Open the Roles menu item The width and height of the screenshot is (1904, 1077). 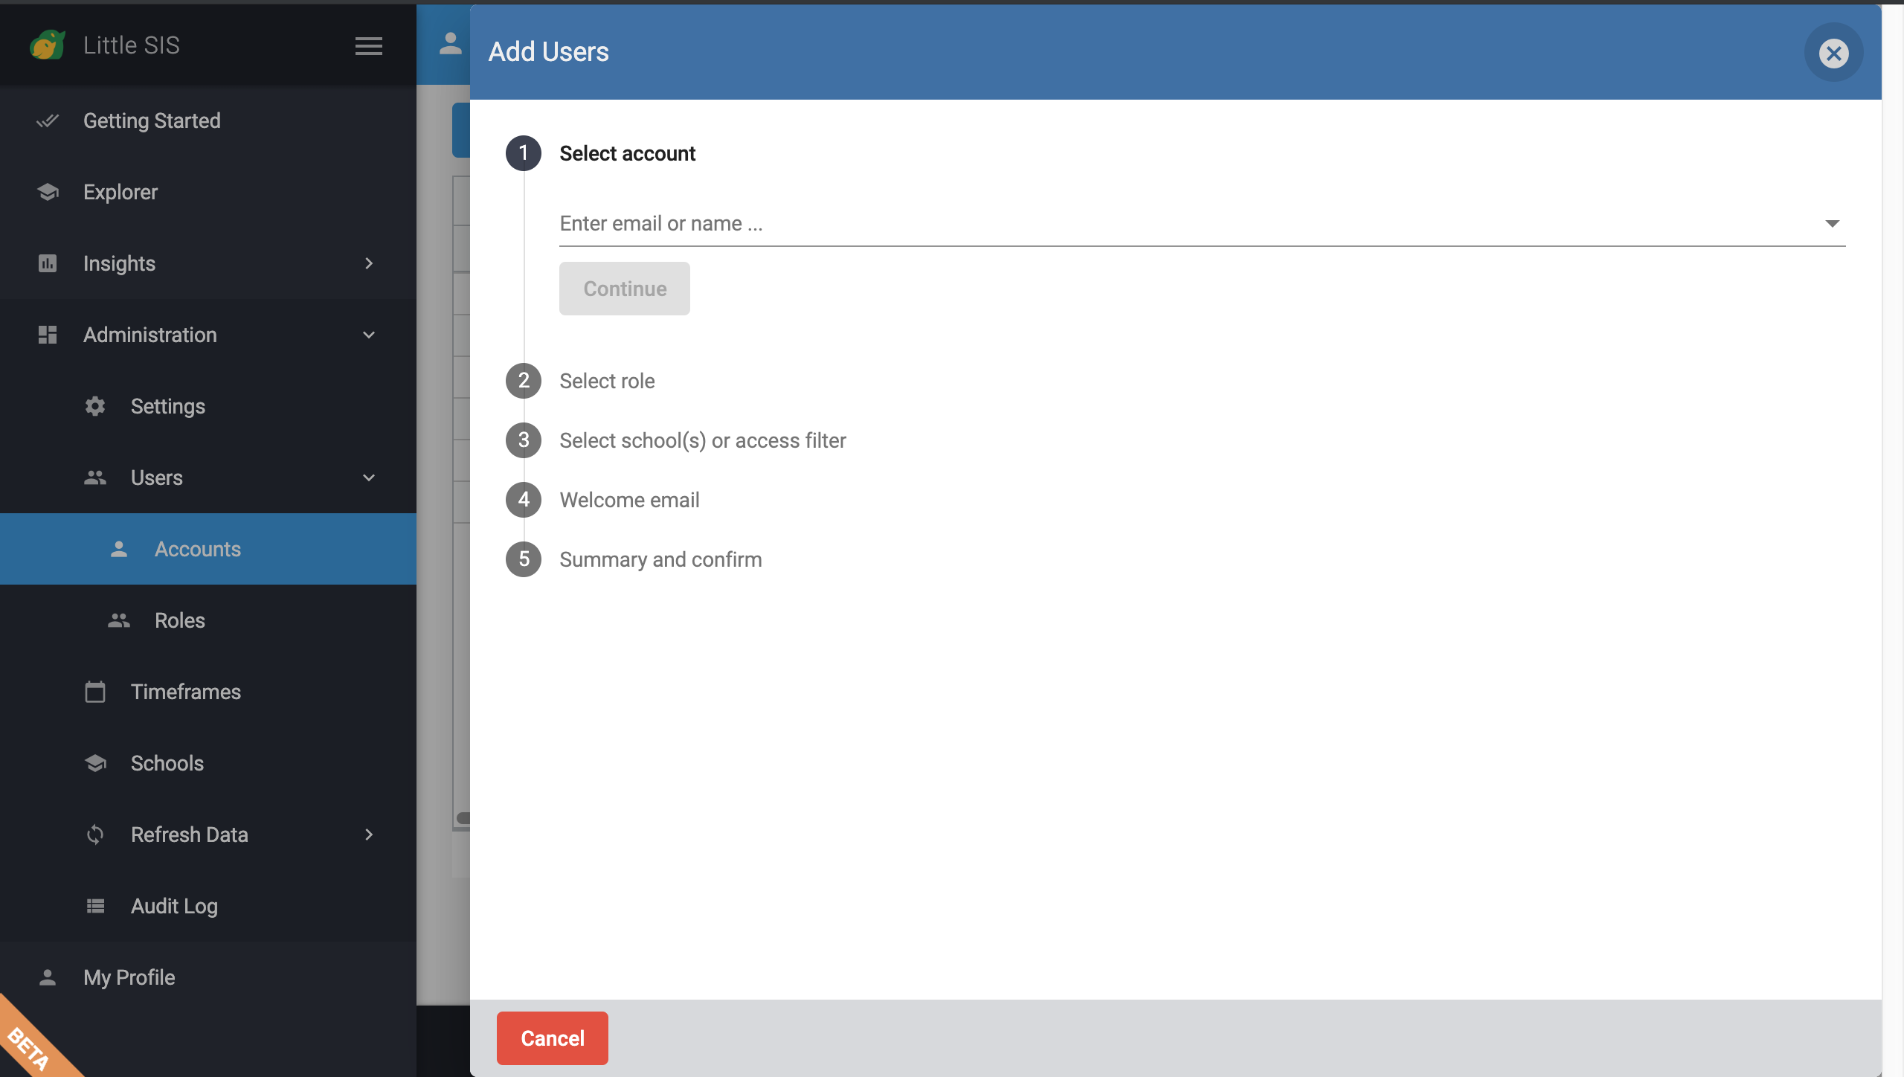pyautogui.click(x=180, y=620)
